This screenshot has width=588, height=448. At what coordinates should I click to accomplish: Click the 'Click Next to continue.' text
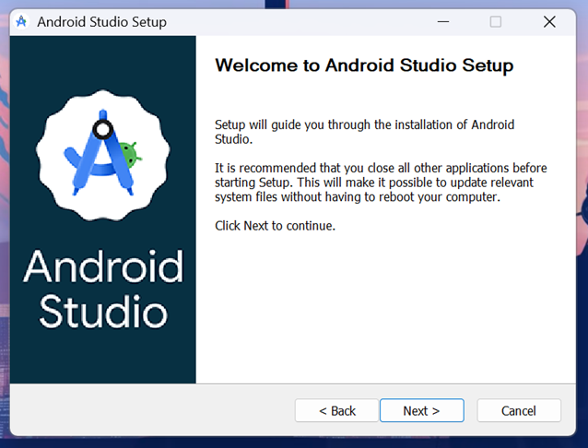[x=275, y=226]
